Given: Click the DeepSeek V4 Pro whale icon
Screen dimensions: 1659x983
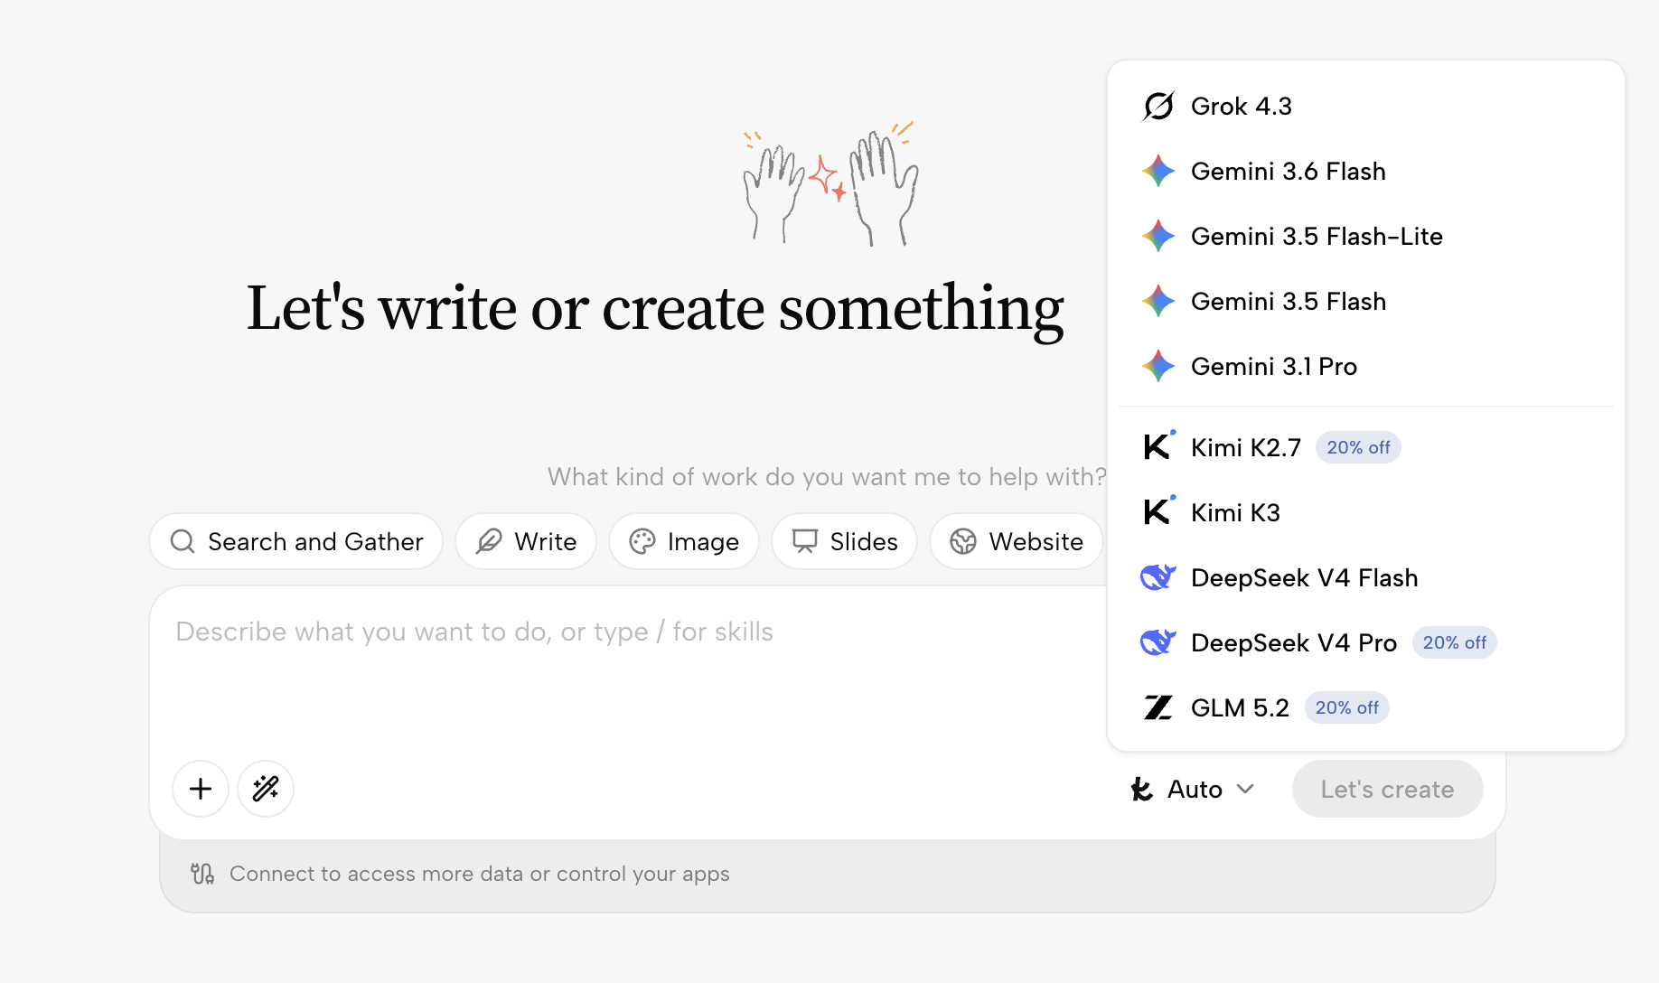Looking at the screenshot, I should pyautogui.click(x=1158, y=642).
